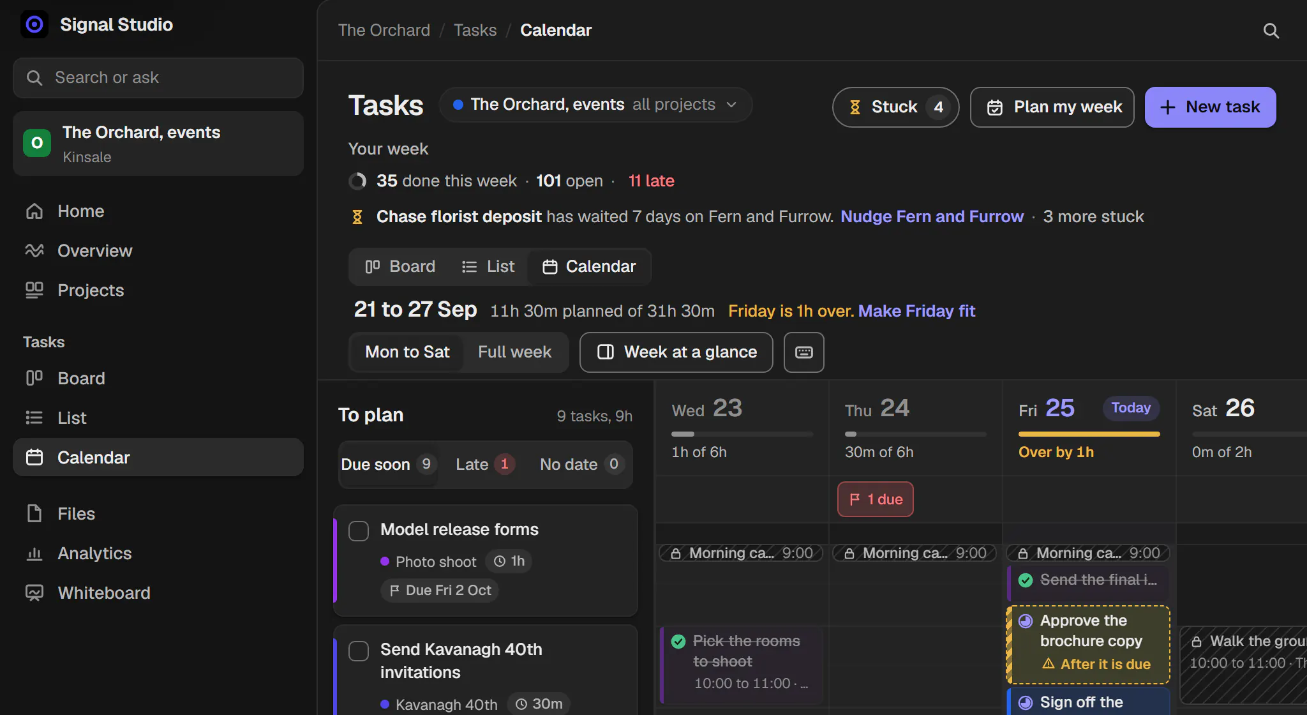Click the progress ring beside 35 done
The width and height of the screenshot is (1307, 715).
357,181
